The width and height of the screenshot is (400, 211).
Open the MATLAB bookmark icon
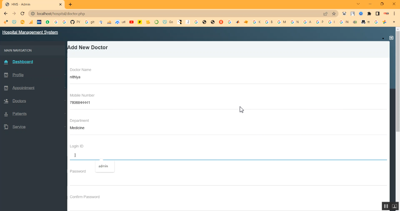238,22
